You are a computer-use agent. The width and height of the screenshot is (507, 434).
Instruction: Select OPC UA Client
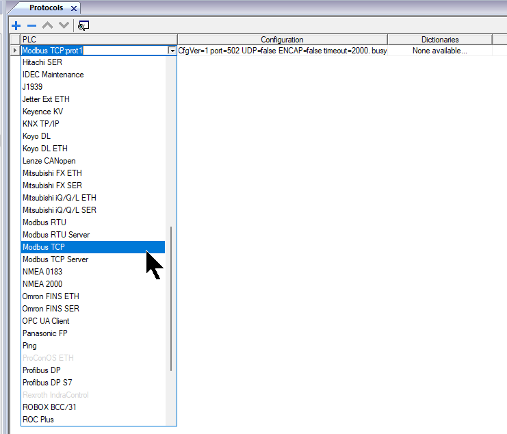pyautogui.click(x=93, y=321)
